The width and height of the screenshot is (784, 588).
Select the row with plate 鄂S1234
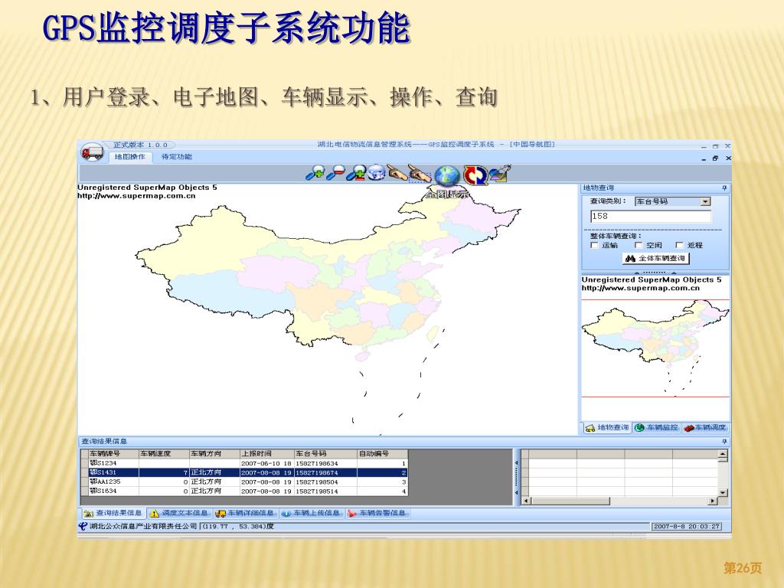[244, 463]
